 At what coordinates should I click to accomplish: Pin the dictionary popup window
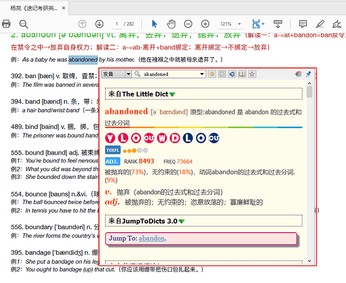click(x=309, y=74)
